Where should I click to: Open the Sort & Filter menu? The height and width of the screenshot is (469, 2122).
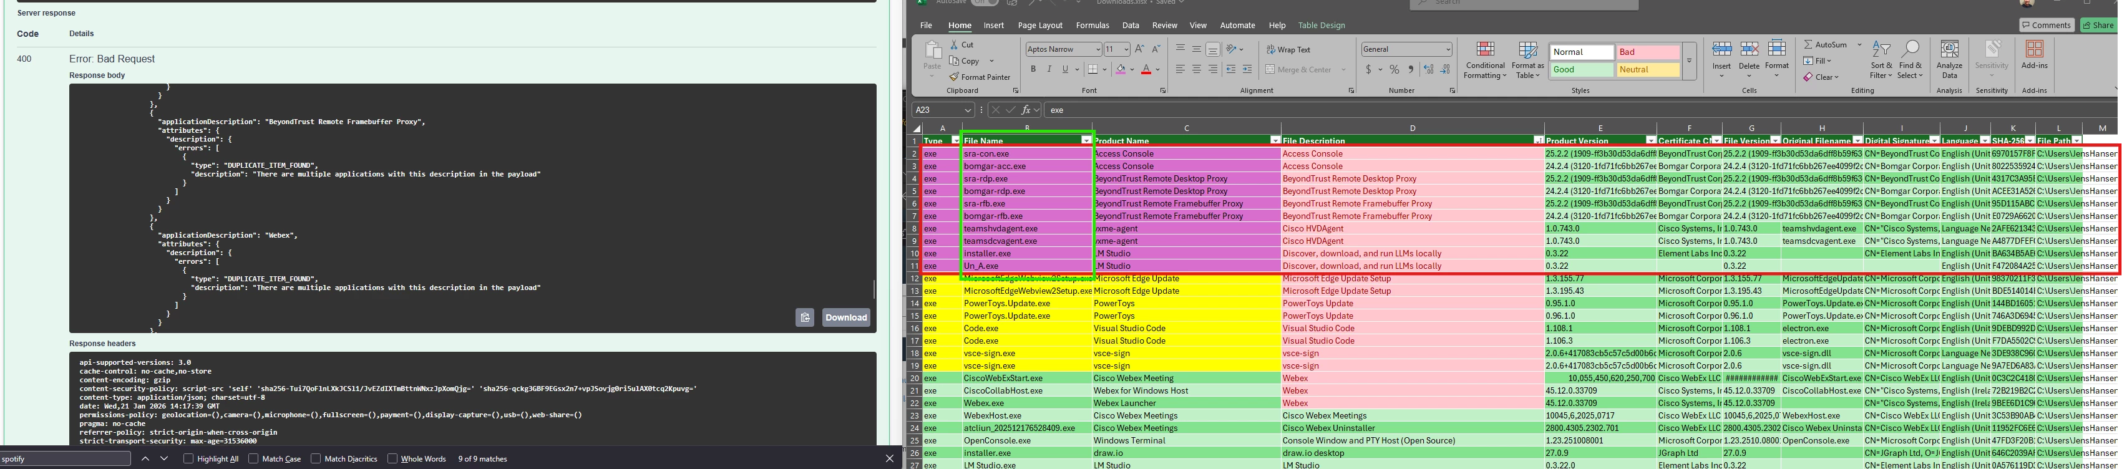click(x=1881, y=59)
